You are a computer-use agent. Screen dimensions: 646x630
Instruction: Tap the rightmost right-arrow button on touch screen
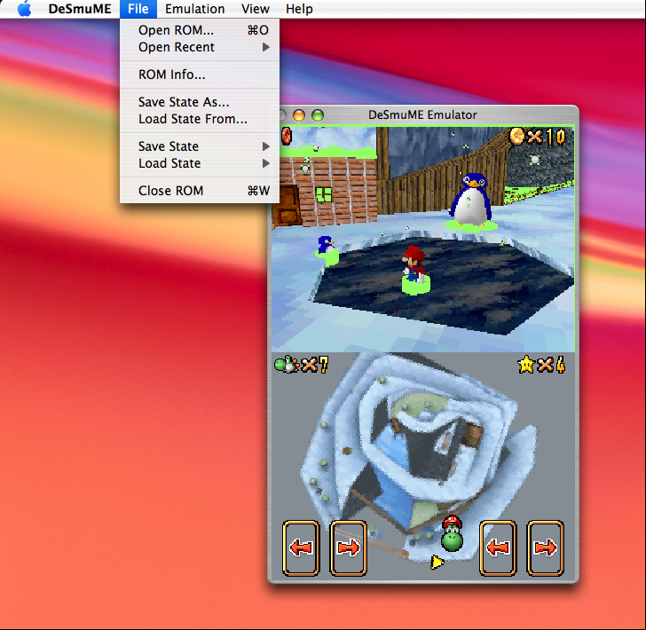click(545, 547)
